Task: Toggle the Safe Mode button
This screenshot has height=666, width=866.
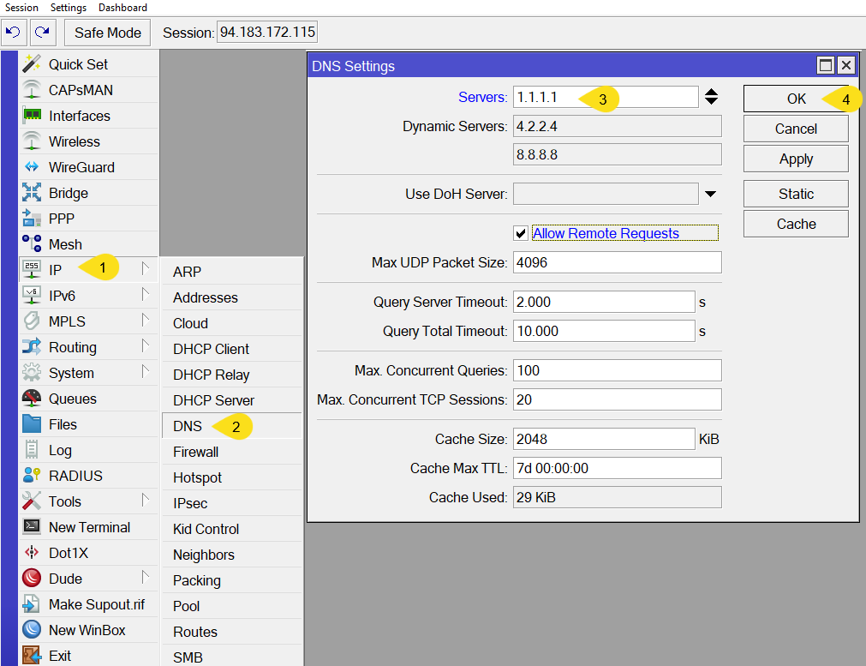Action: (x=107, y=33)
